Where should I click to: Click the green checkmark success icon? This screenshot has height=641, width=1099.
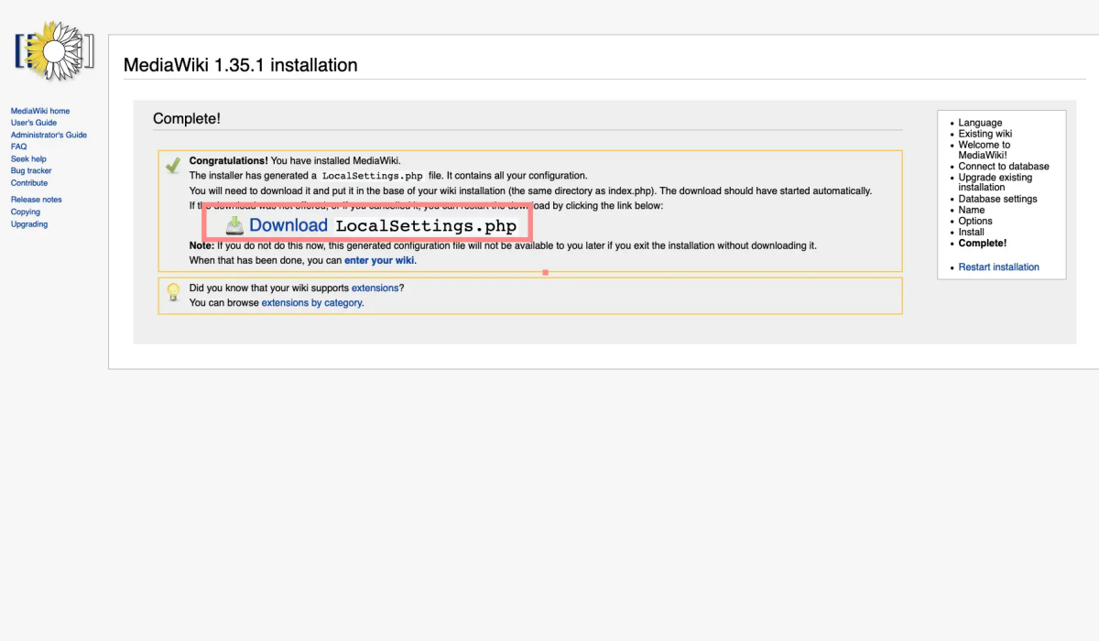(x=172, y=165)
